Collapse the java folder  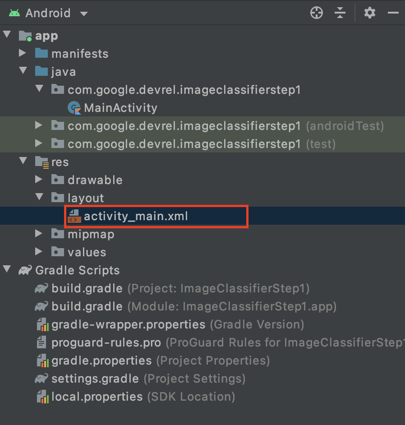[23, 72]
